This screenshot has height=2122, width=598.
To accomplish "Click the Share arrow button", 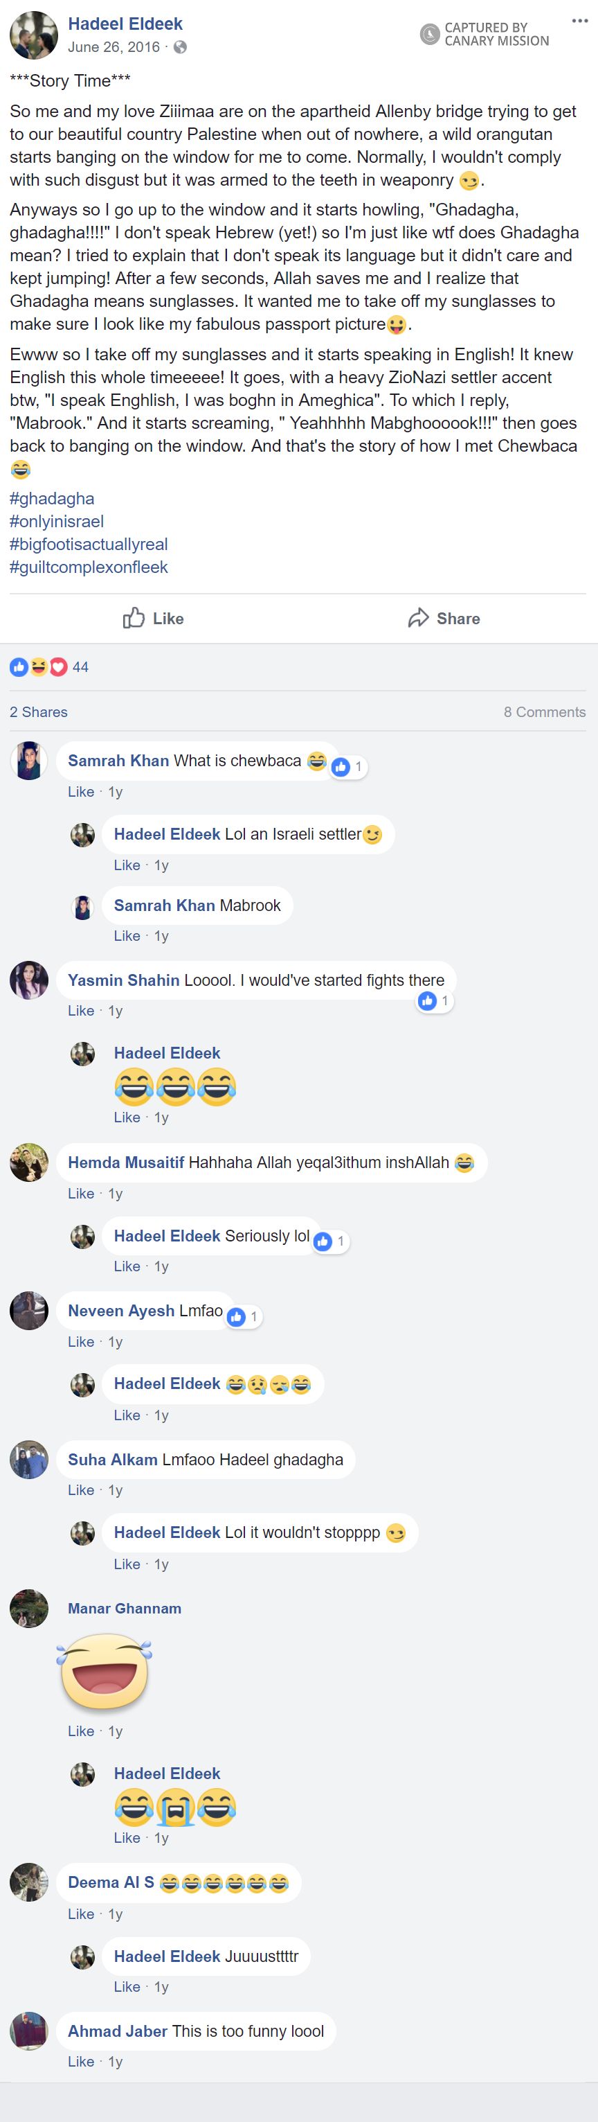I will (x=444, y=618).
